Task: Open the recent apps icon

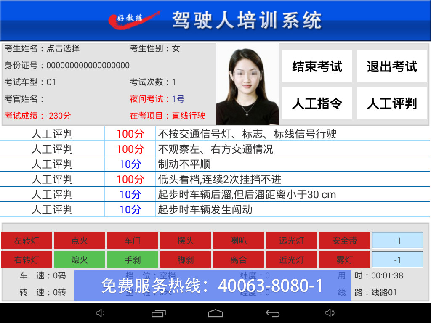Action: (158, 313)
